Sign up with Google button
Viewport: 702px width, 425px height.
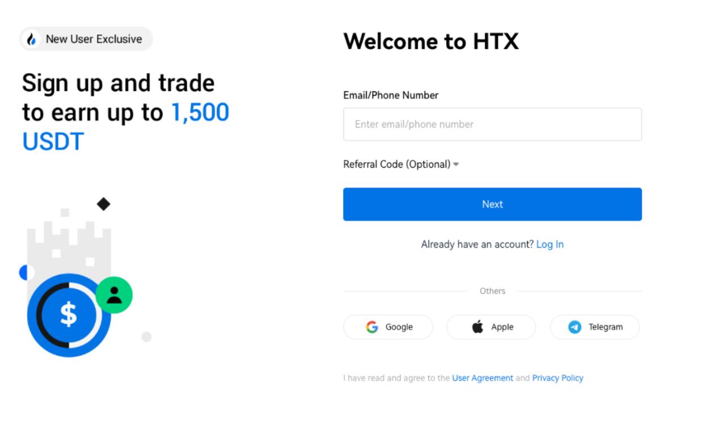pyautogui.click(x=388, y=327)
